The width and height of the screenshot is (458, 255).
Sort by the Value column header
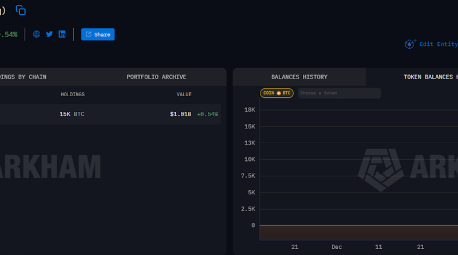(x=184, y=95)
